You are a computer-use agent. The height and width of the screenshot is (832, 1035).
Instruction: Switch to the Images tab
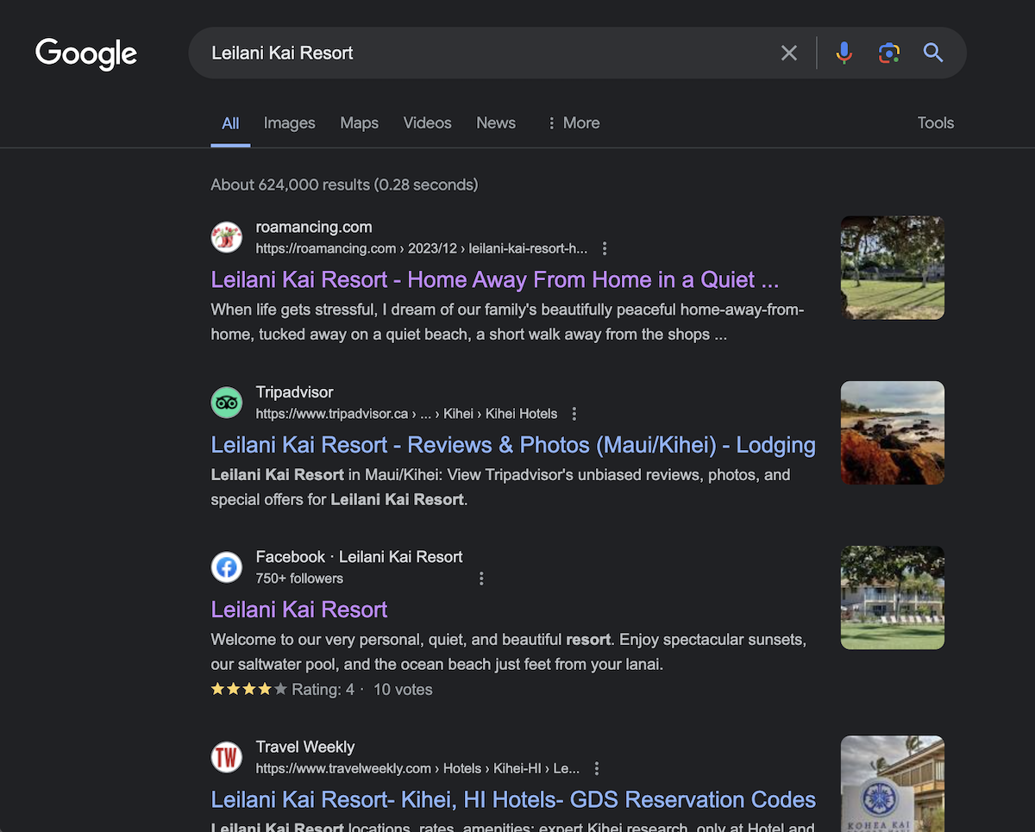290,123
